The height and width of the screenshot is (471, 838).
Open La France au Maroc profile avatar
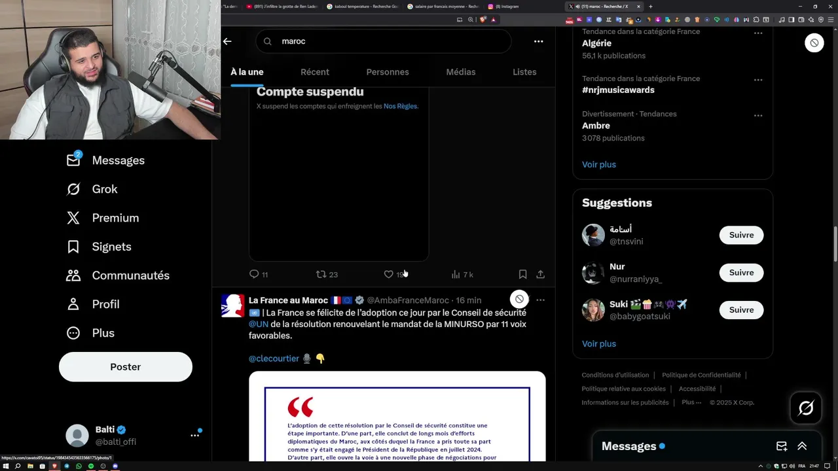tap(232, 305)
